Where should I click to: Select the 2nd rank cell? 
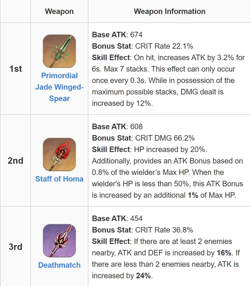[x=15, y=161]
